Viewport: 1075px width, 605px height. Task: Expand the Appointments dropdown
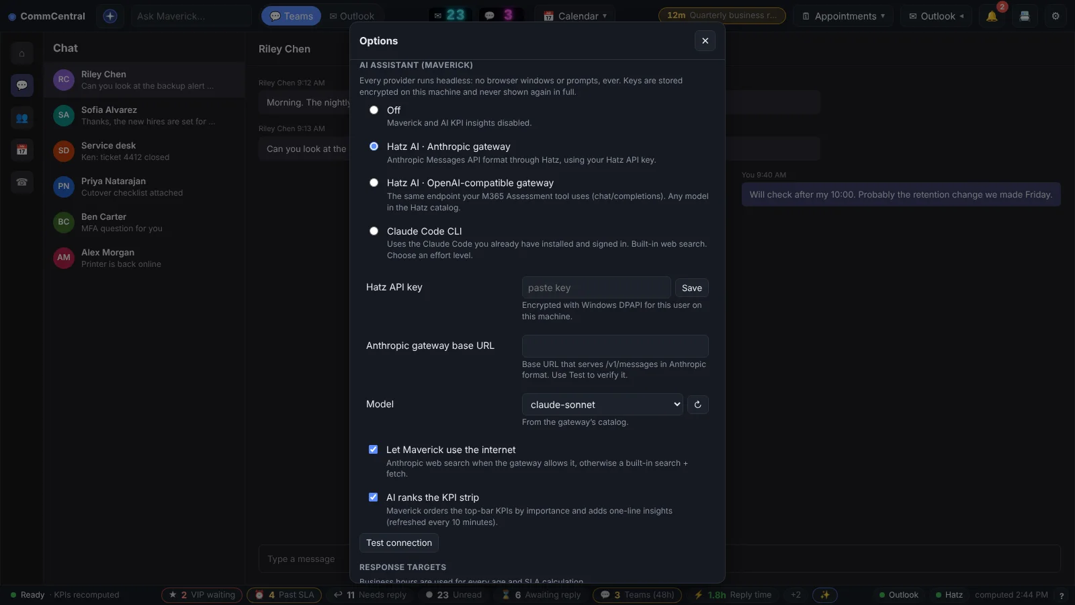pyautogui.click(x=843, y=16)
